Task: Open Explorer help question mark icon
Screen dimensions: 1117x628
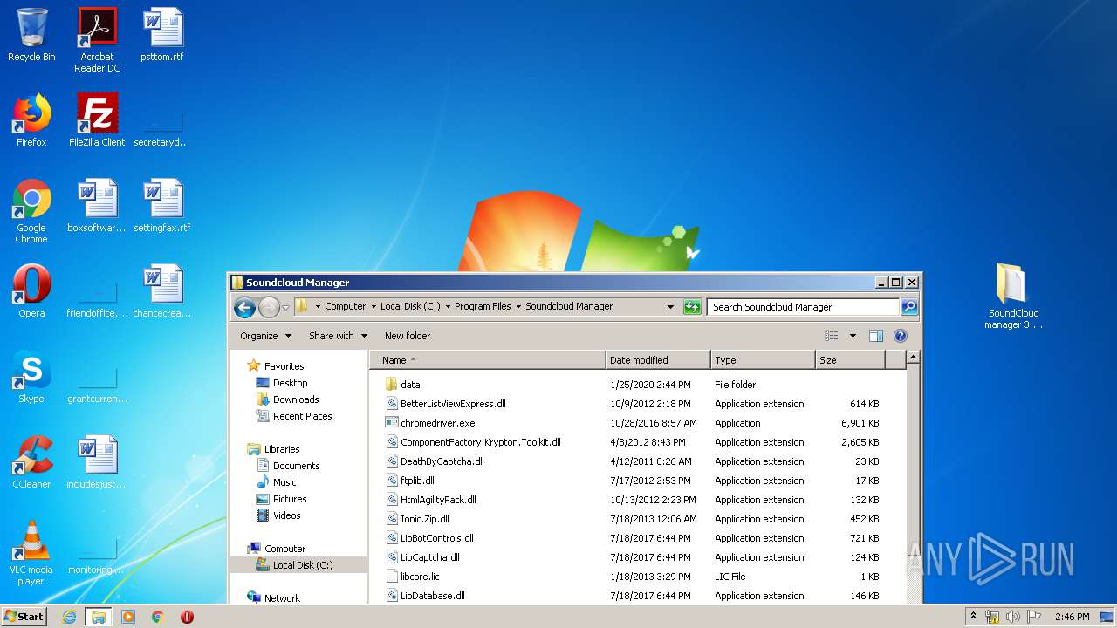Action: (x=901, y=336)
